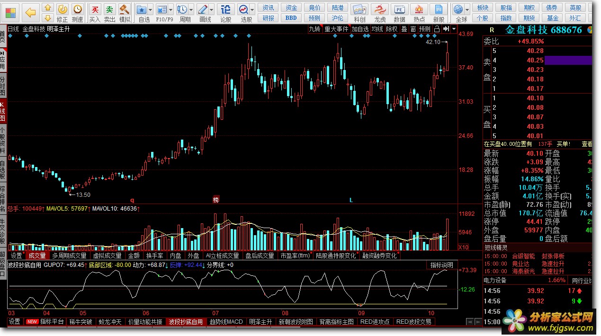Toggle 重大事件 major events markers
Image resolution: width=601 pixels, height=336 pixels.
point(336,29)
